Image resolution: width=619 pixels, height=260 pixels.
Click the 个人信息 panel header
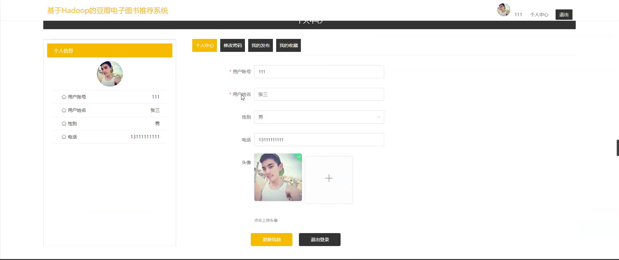tap(110, 51)
